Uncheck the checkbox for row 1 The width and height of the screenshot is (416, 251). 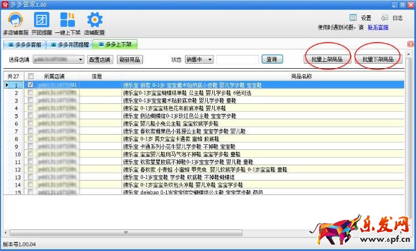(x=31, y=85)
